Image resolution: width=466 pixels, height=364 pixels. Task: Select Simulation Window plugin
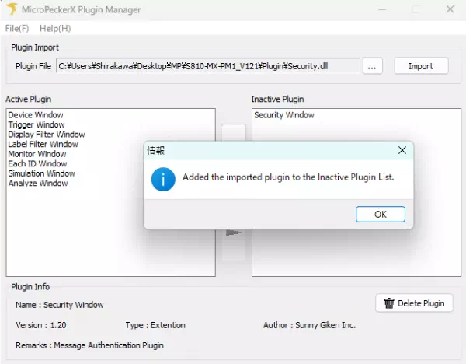(x=41, y=173)
